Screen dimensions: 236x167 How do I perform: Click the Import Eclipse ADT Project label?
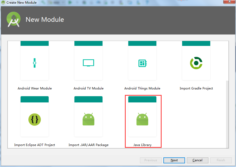click(35, 145)
